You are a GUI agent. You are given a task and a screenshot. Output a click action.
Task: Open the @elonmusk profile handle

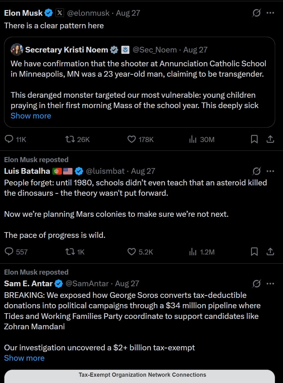88,13
